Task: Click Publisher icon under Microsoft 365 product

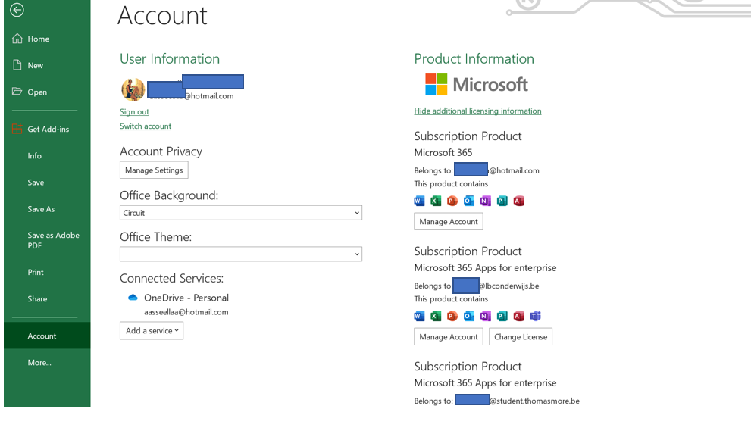Action: point(502,201)
